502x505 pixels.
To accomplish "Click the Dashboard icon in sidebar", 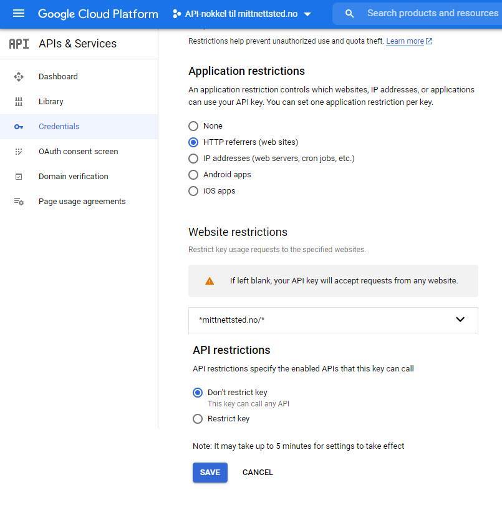I will [x=19, y=77].
